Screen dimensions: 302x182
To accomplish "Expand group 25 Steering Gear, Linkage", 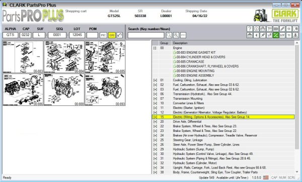I will coord(155,140).
